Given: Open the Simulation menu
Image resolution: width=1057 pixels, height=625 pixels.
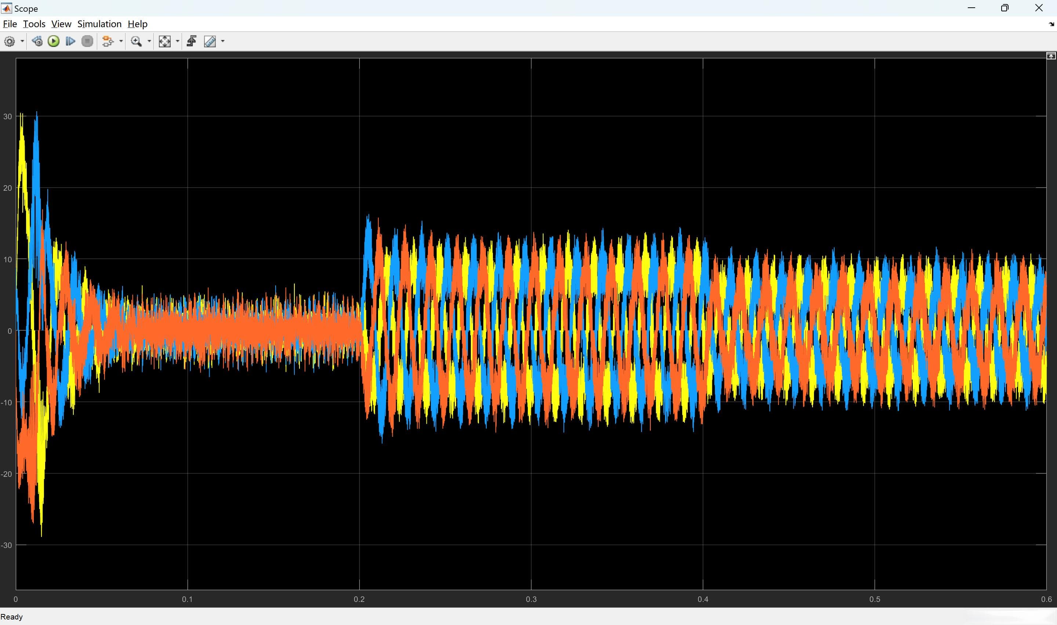Looking at the screenshot, I should pos(99,24).
